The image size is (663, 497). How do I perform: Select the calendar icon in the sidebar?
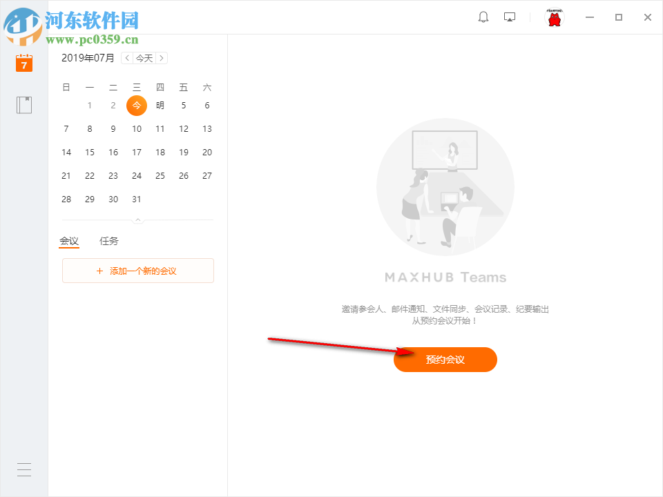tap(23, 63)
